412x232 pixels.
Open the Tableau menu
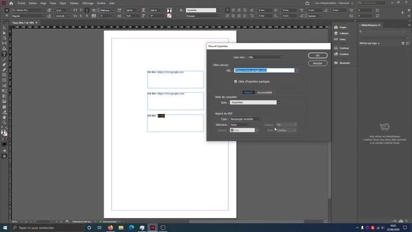[x=74, y=3]
